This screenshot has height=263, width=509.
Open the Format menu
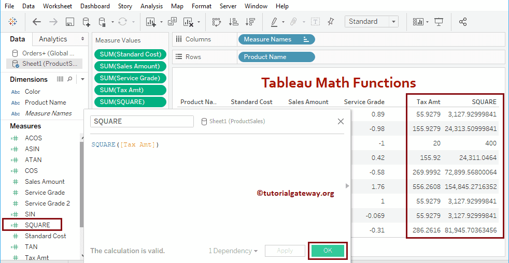201,6
